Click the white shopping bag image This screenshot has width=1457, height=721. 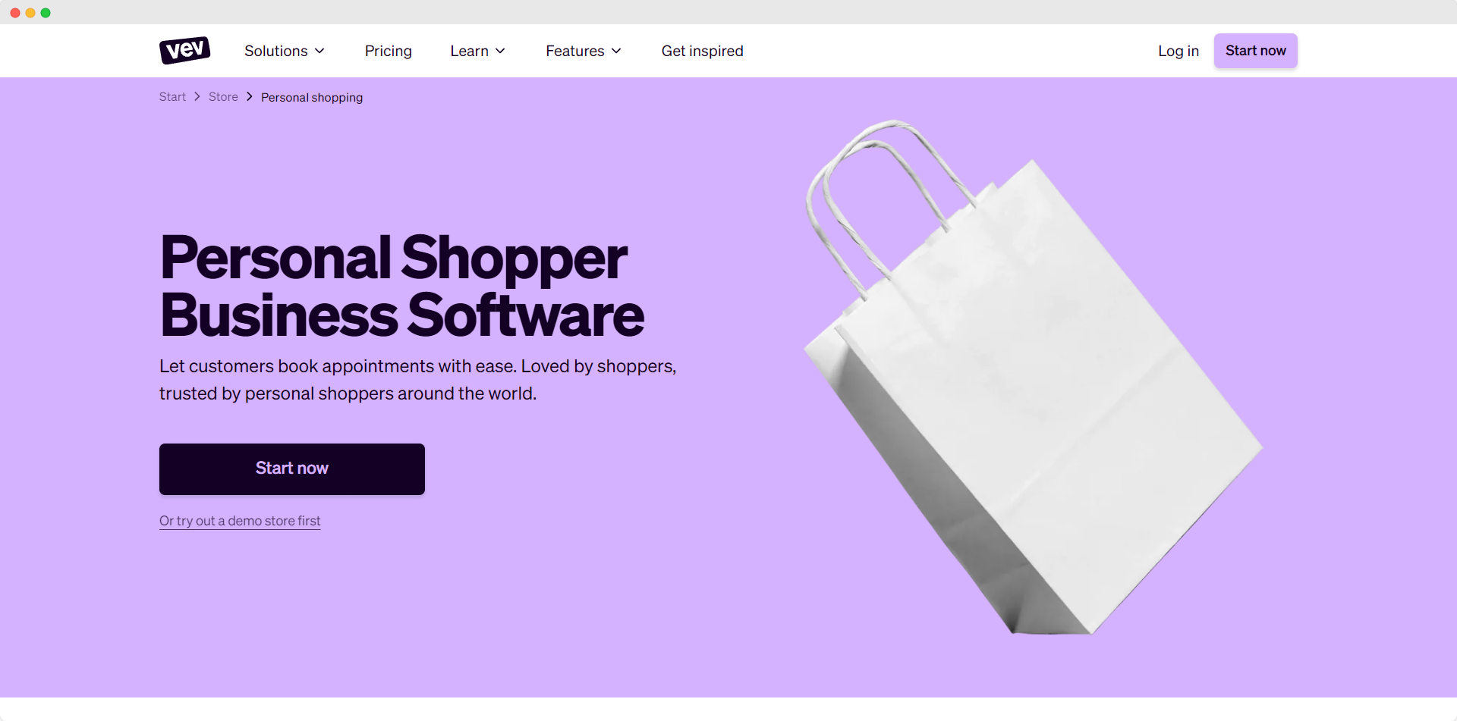pyautogui.click(x=1034, y=378)
